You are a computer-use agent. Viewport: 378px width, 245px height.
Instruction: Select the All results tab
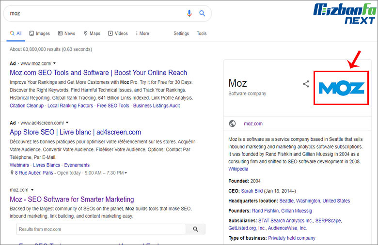[x=16, y=33]
